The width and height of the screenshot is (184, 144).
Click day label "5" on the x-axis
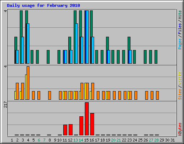point(33,140)
